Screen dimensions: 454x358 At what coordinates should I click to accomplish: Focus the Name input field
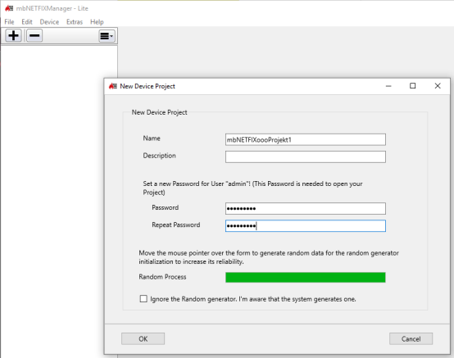[306, 139]
